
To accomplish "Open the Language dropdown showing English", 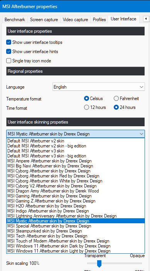I will 99,87.
